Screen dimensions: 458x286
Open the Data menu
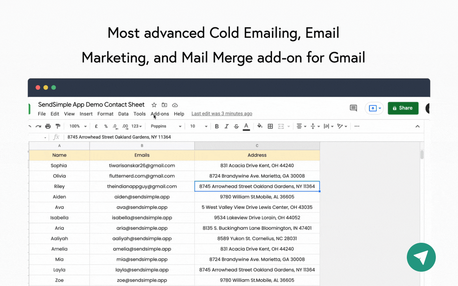pyautogui.click(x=123, y=114)
